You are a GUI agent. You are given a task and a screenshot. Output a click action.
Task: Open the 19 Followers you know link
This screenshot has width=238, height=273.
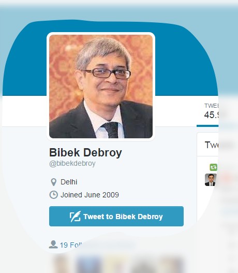pyautogui.click(x=71, y=245)
